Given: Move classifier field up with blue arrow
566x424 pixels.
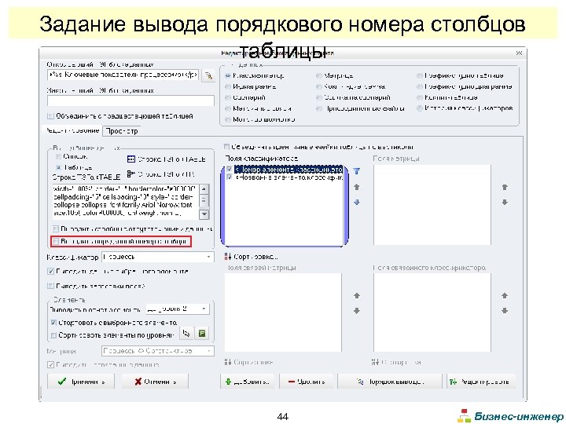Looking at the screenshot, I should click(x=357, y=187).
